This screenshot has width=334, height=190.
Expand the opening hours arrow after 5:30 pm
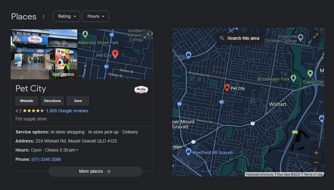(x=77, y=150)
